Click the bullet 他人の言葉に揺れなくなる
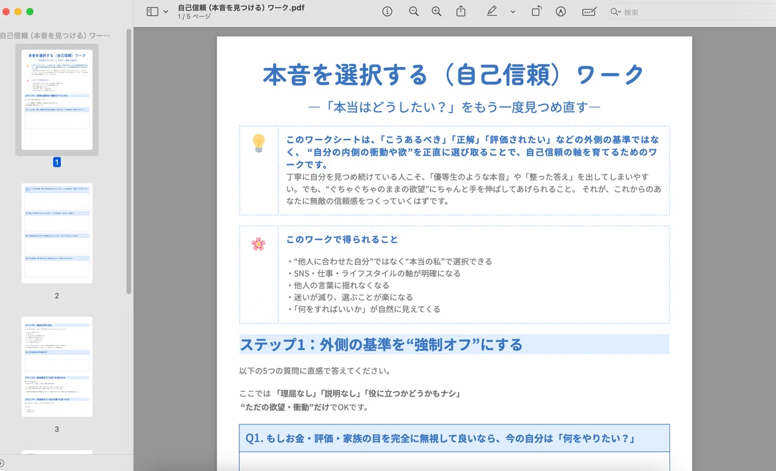The width and height of the screenshot is (776, 471). point(338,285)
